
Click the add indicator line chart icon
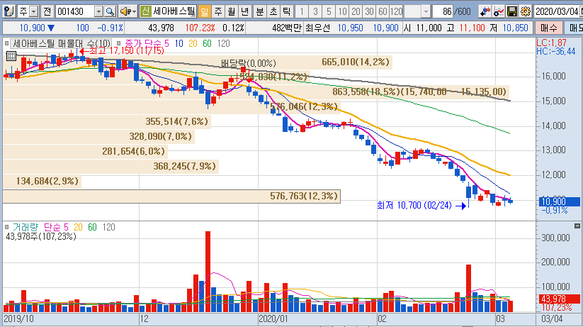498,12
